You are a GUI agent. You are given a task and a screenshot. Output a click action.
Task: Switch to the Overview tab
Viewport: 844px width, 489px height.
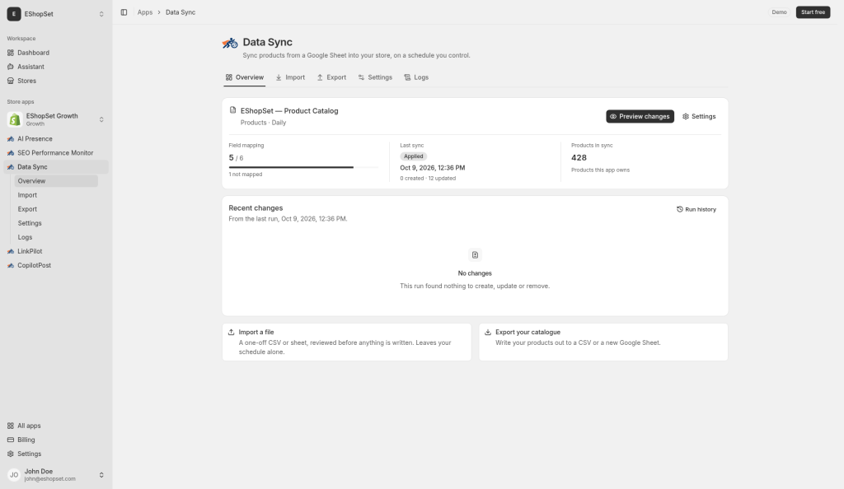pyautogui.click(x=244, y=77)
